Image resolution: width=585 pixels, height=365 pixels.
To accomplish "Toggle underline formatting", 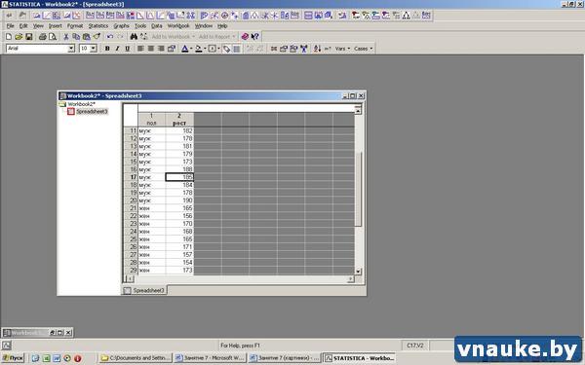I will [127, 49].
